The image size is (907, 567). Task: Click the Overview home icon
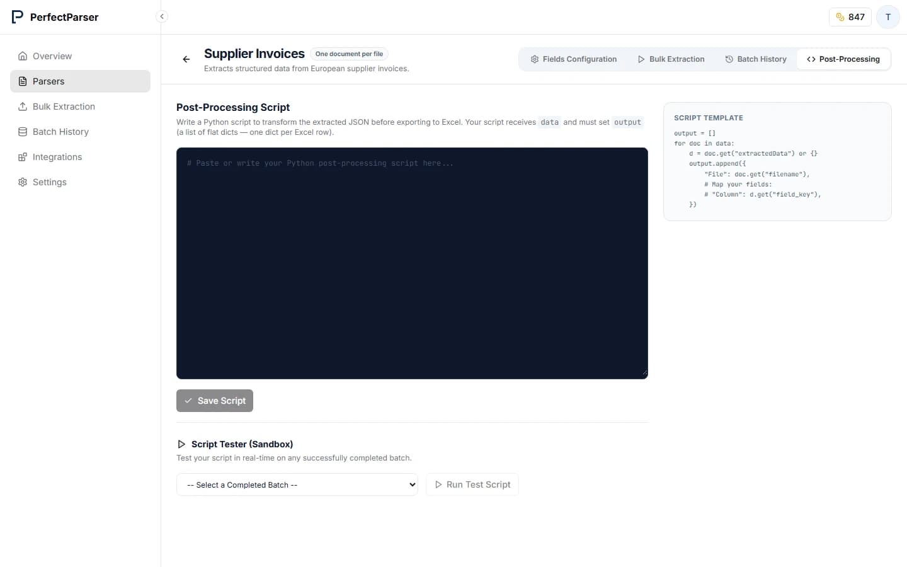(23, 56)
